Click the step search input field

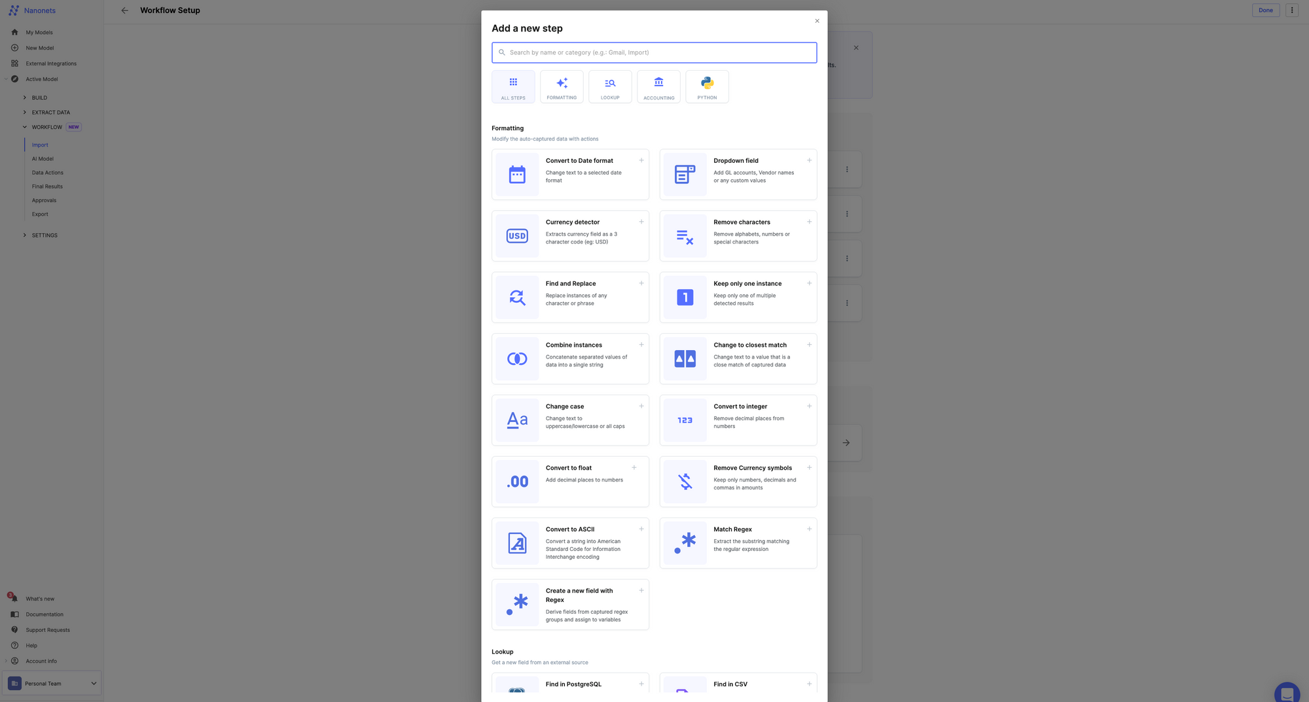click(654, 53)
